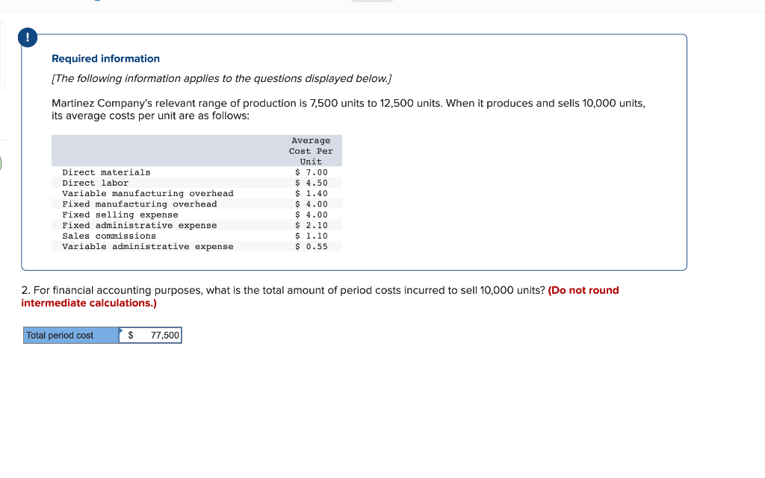Click the blue exclamation alert icon
The width and height of the screenshot is (765, 478).
[28, 37]
